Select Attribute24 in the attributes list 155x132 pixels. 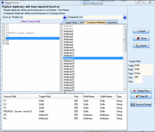pyautogui.click(x=69, y=88)
